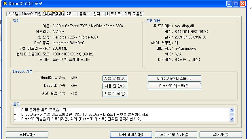The width and height of the screenshot is (252, 139).
Task: Disable DirectDraw acceleration with 사용 안 함(D)
Action: [115, 78]
